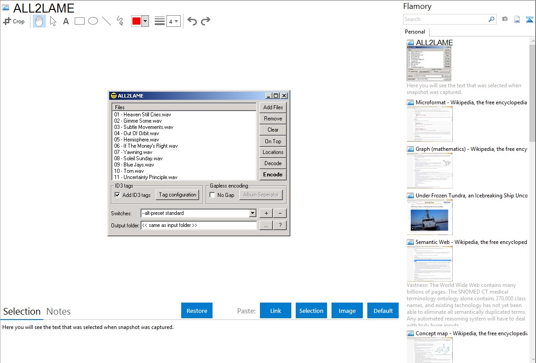536x363 pixels.
Task: Open the Semantic Web snapshot thumbnail
Action: pyautogui.click(x=430, y=264)
